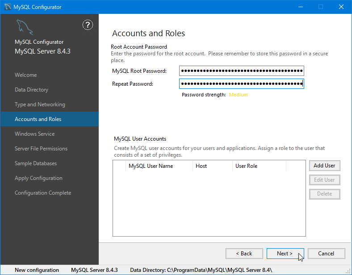352x275 pixels.
Task: Close the MySQL Configurator window
Action: (x=341, y=7)
